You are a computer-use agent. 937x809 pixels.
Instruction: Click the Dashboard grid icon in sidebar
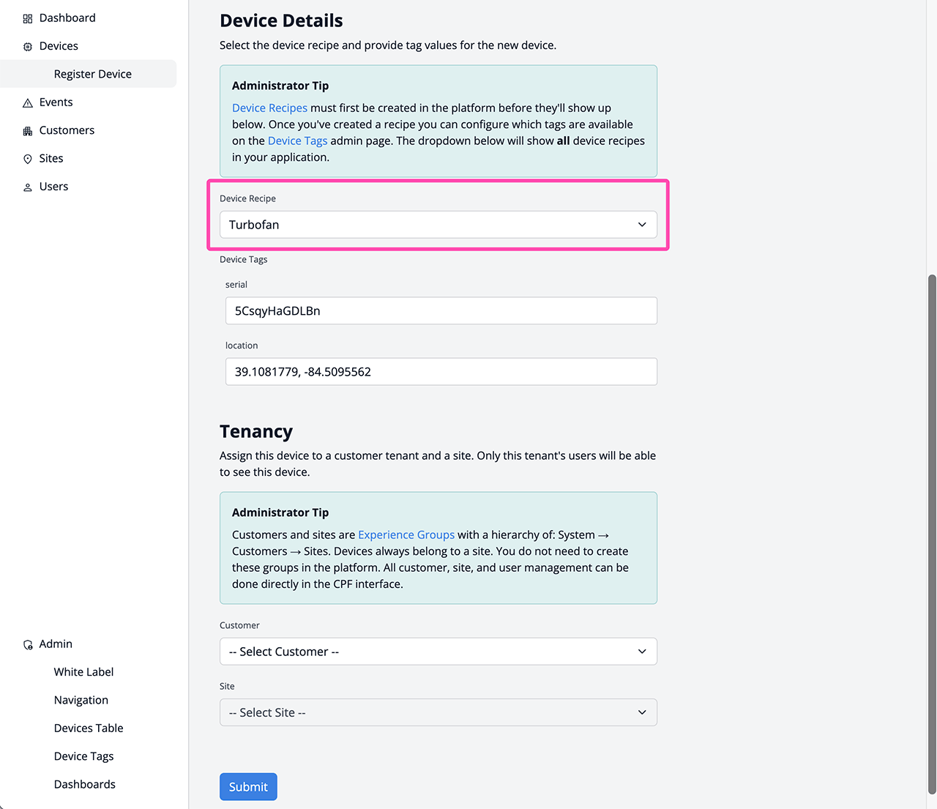point(28,18)
